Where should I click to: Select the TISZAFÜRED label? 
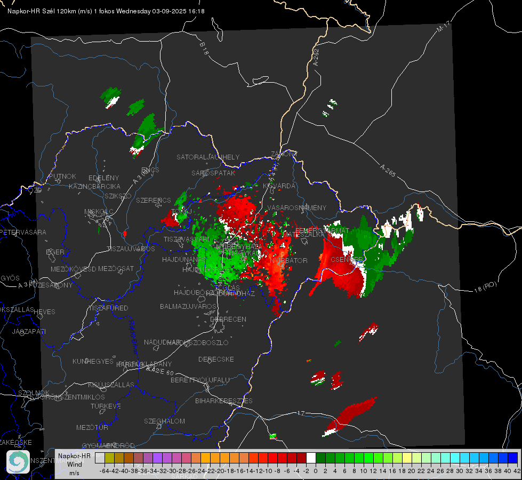tap(109, 308)
